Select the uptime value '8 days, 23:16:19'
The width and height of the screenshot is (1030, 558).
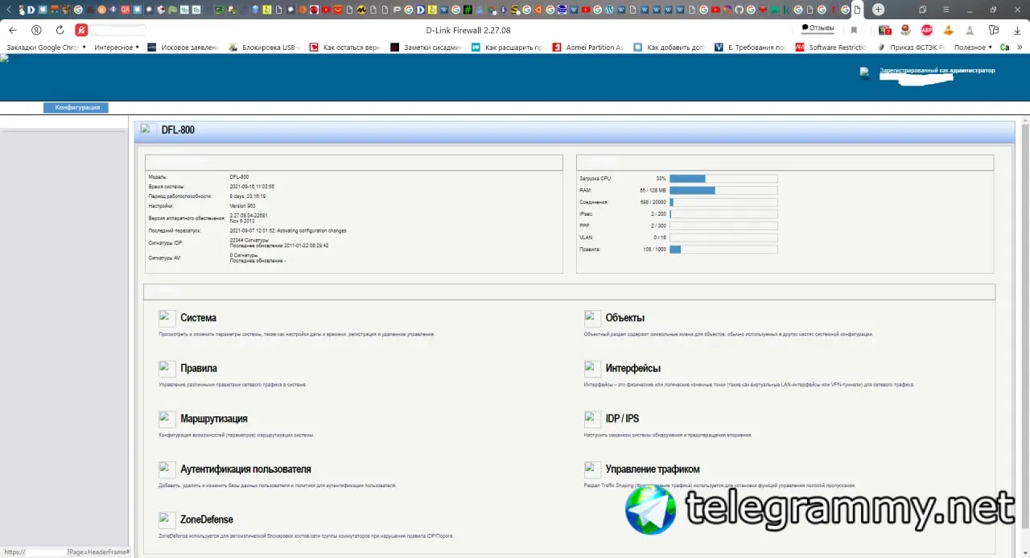248,196
